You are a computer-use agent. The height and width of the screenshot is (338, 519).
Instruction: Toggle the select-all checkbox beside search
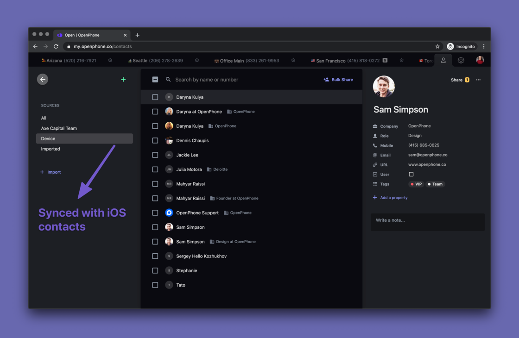(x=155, y=80)
